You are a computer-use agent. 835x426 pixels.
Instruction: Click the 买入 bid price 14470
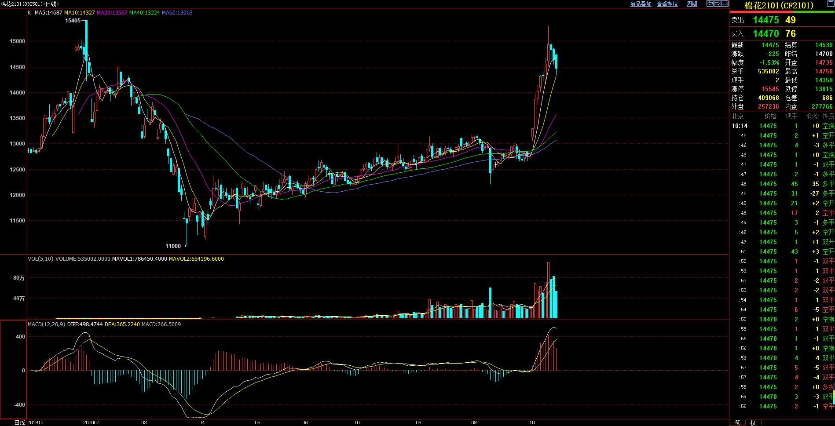[765, 33]
